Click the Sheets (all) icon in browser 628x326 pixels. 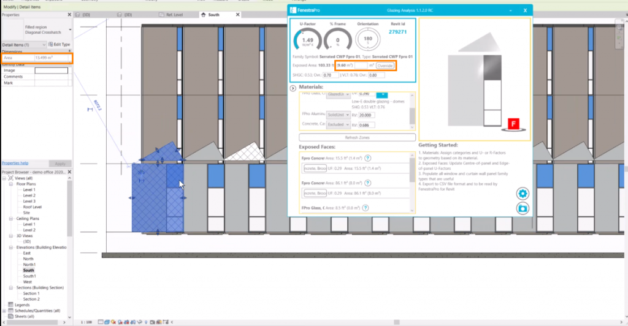click(x=11, y=316)
